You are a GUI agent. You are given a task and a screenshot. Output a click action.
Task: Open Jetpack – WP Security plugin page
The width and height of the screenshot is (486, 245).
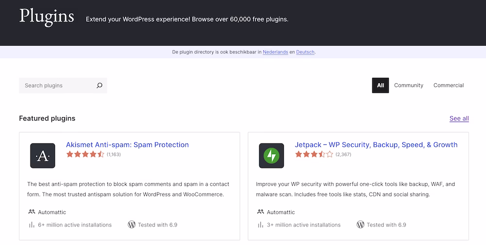pyautogui.click(x=376, y=145)
